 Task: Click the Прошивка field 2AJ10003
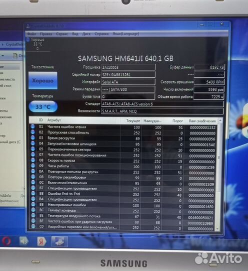128,67
